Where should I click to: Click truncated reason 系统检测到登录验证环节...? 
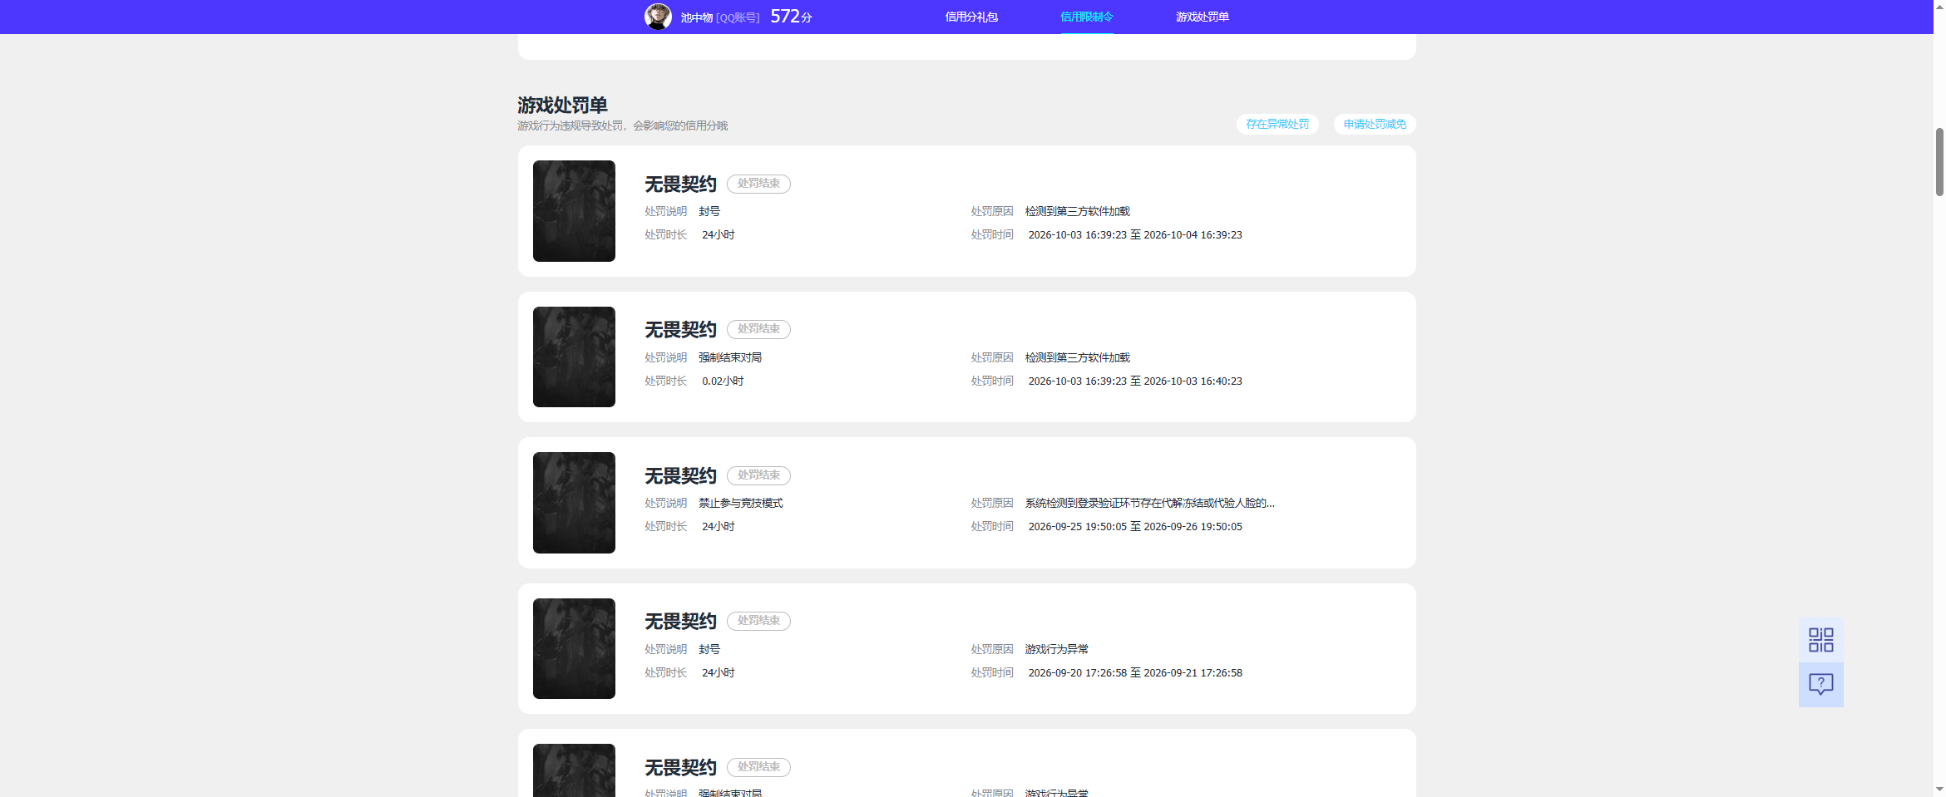[1149, 503]
